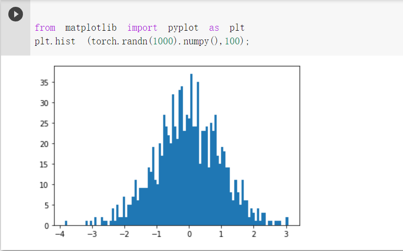Click the x-axis tick label −2

[125, 234]
